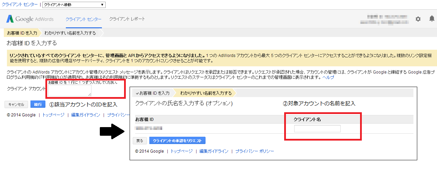Click the お客様 ID column header

pyautogui.click(x=145, y=120)
